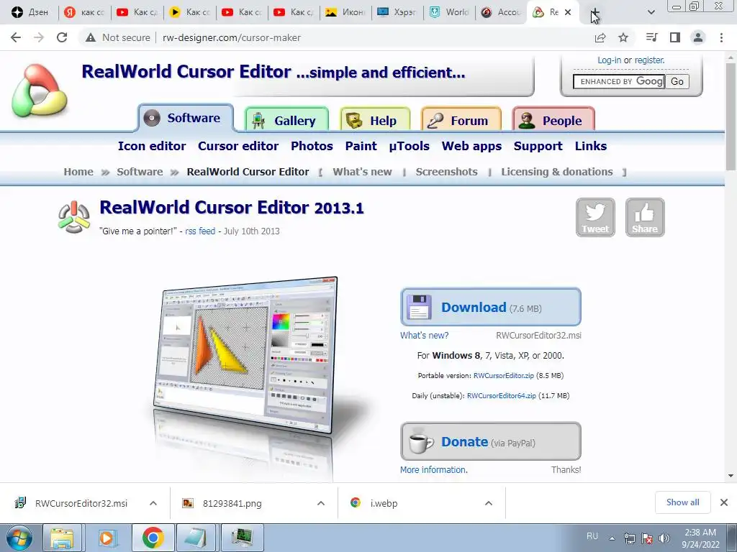737x552 pixels.
Task: Open the Windows Start menu
Action: pos(19,538)
